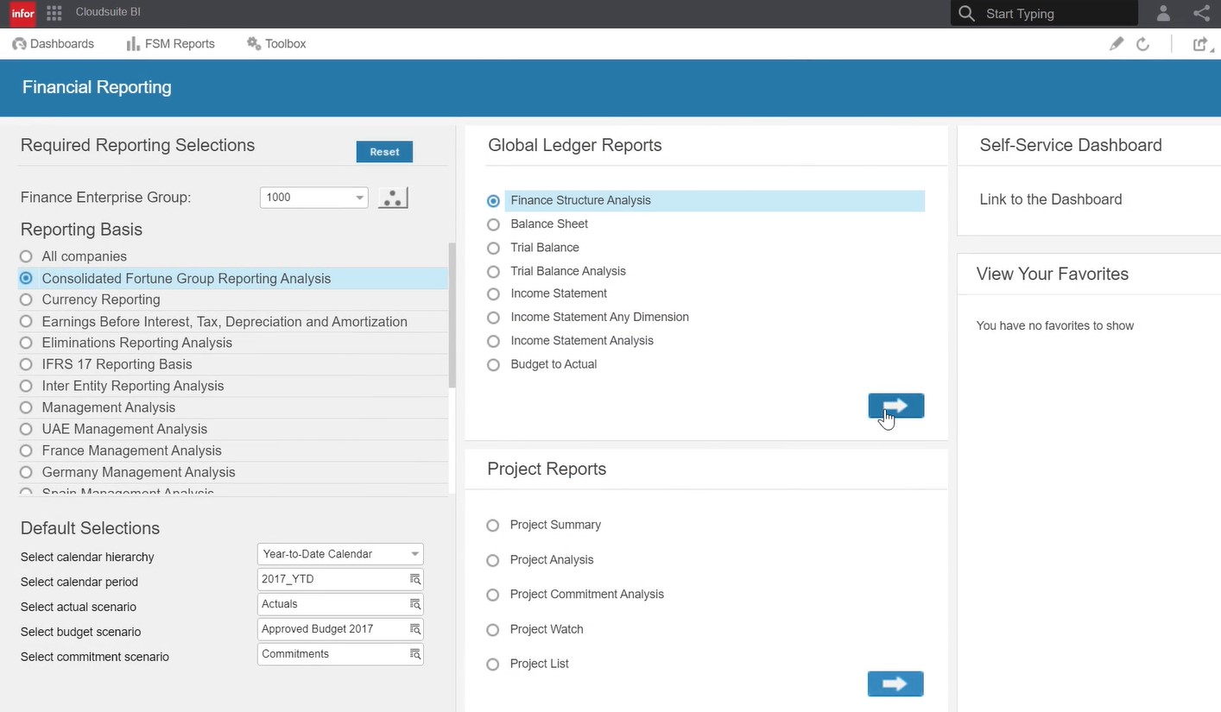
Task: Click the Start Typing search box
Action: pyautogui.click(x=1044, y=14)
